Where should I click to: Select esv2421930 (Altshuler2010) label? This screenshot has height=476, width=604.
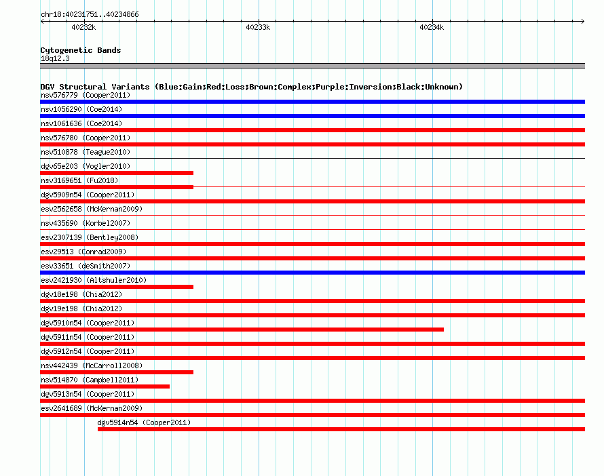[x=94, y=280]
